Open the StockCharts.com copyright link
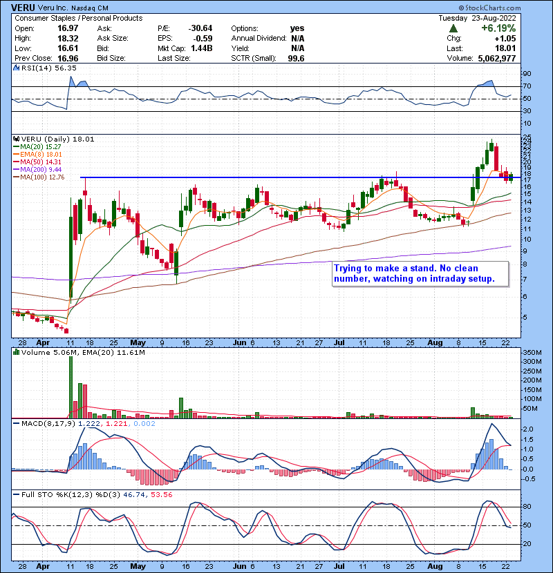The height and width of the screenshot is (573, 553). [x=489, y=8]
